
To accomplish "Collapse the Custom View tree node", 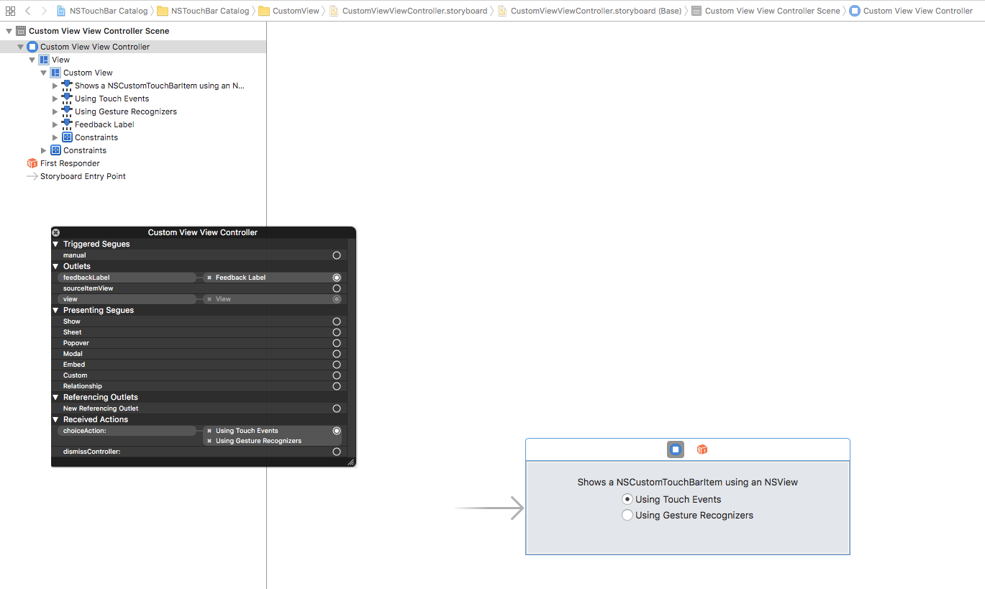I will point(44,73).
